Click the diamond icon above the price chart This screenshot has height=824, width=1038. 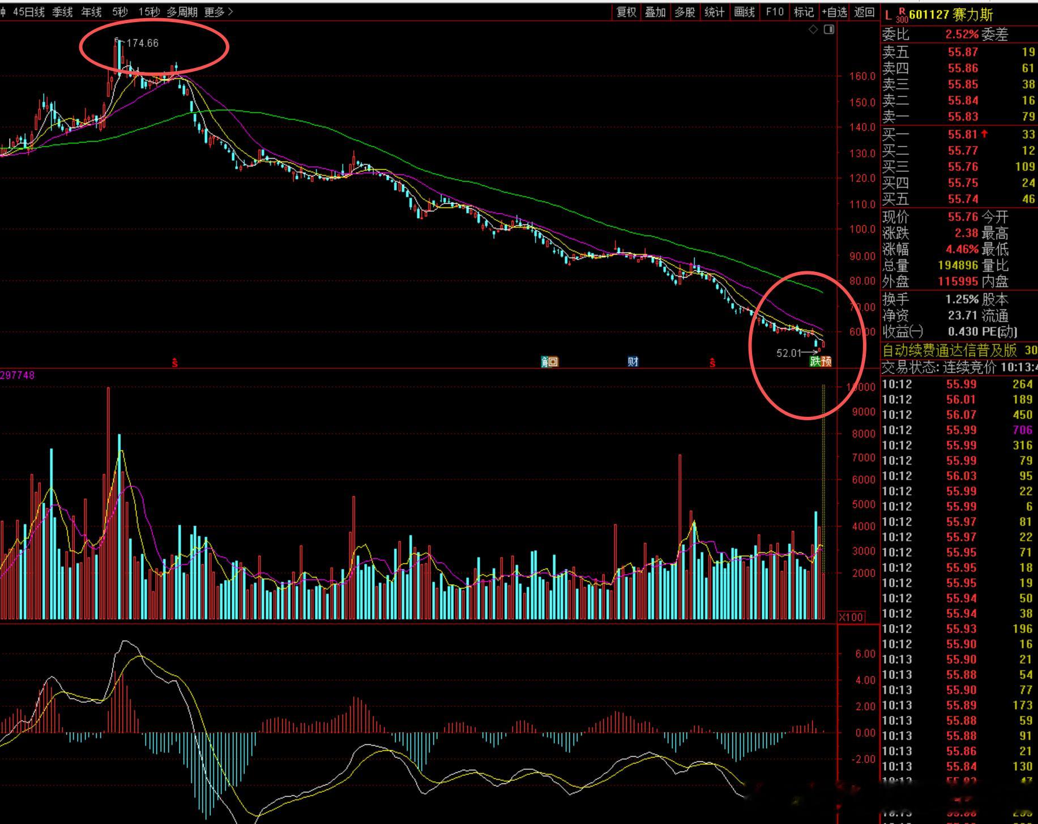click(x=813, y=29)
